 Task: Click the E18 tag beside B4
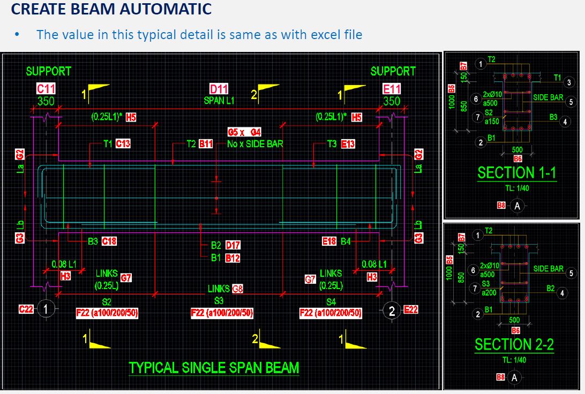tap(329, 241)
